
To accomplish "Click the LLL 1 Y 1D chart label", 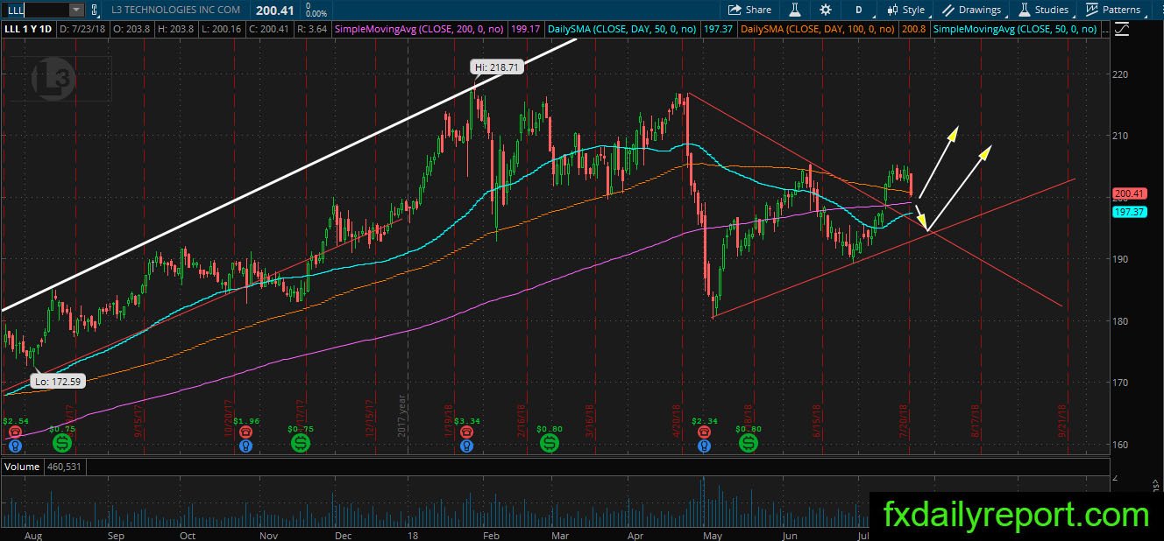I will (x=29, y=29).
